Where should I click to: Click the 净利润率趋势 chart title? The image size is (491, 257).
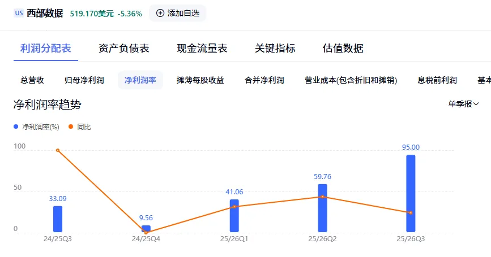click(x=48, y=104)
